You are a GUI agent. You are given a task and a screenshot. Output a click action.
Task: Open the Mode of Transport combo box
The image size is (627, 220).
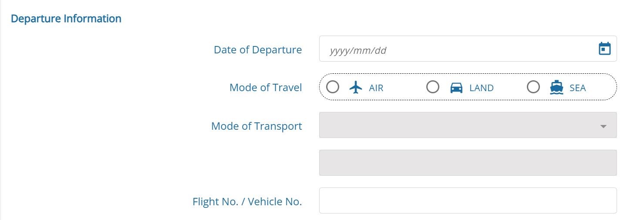468,125
